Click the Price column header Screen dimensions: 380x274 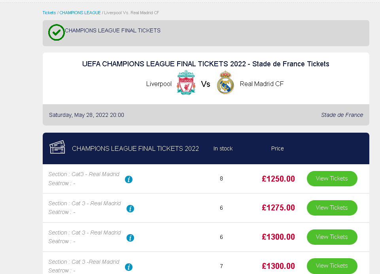pyautogui.click(x=277, y=148)
